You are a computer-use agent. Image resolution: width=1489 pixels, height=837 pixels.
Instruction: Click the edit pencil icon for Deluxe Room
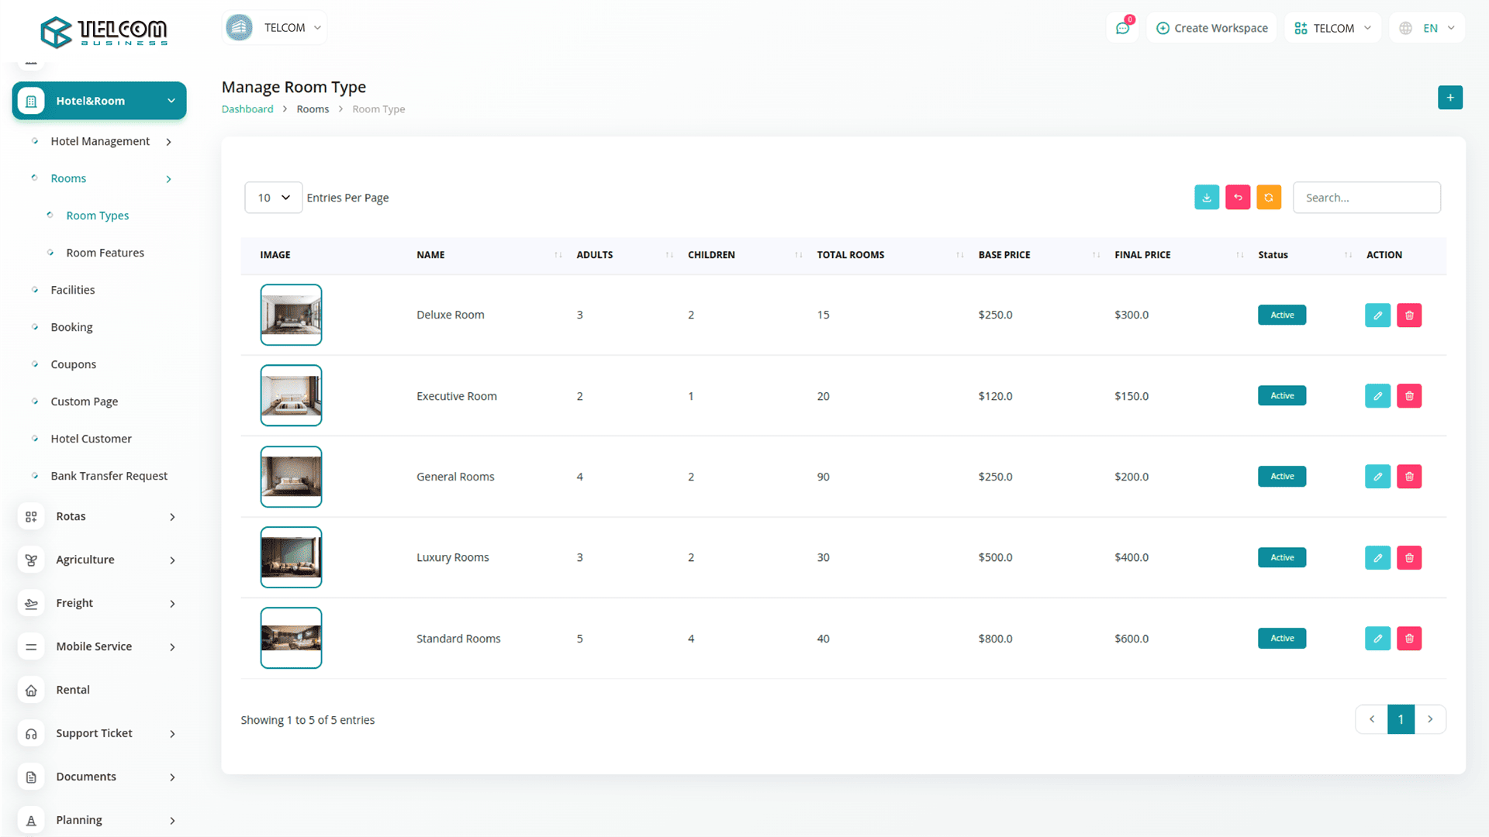click(1377, 315)
